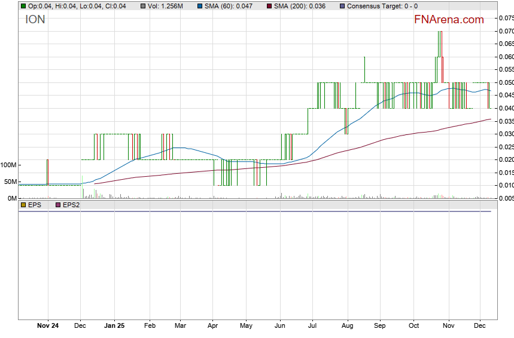
Task: Click the 100M volume axis label
Action: (x=8, y=165)
